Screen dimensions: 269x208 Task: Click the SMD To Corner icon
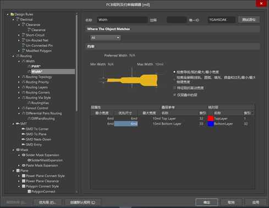click(24, 129)
